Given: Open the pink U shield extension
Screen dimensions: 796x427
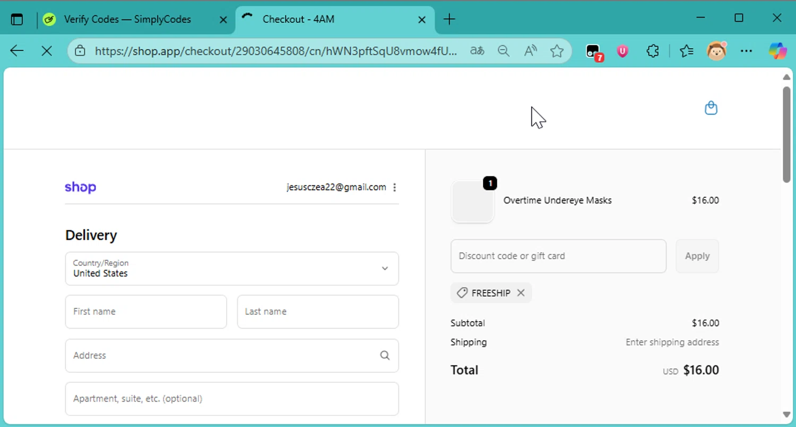Looking at the screenshot, I should tap(622, 51).
